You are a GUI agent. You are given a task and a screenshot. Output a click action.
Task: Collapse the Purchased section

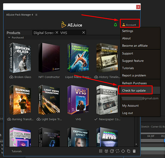tap(9, 38)
